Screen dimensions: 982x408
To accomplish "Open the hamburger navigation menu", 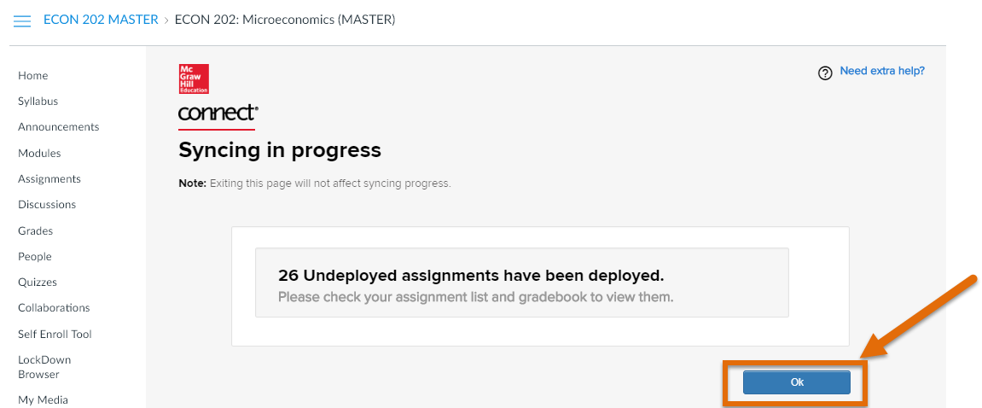I will coord(22,20).
